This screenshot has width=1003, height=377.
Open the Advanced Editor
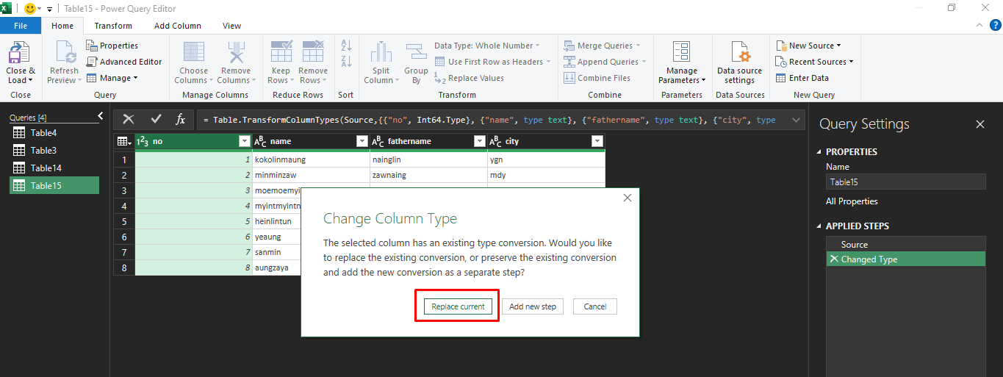(x=124, y=62)
